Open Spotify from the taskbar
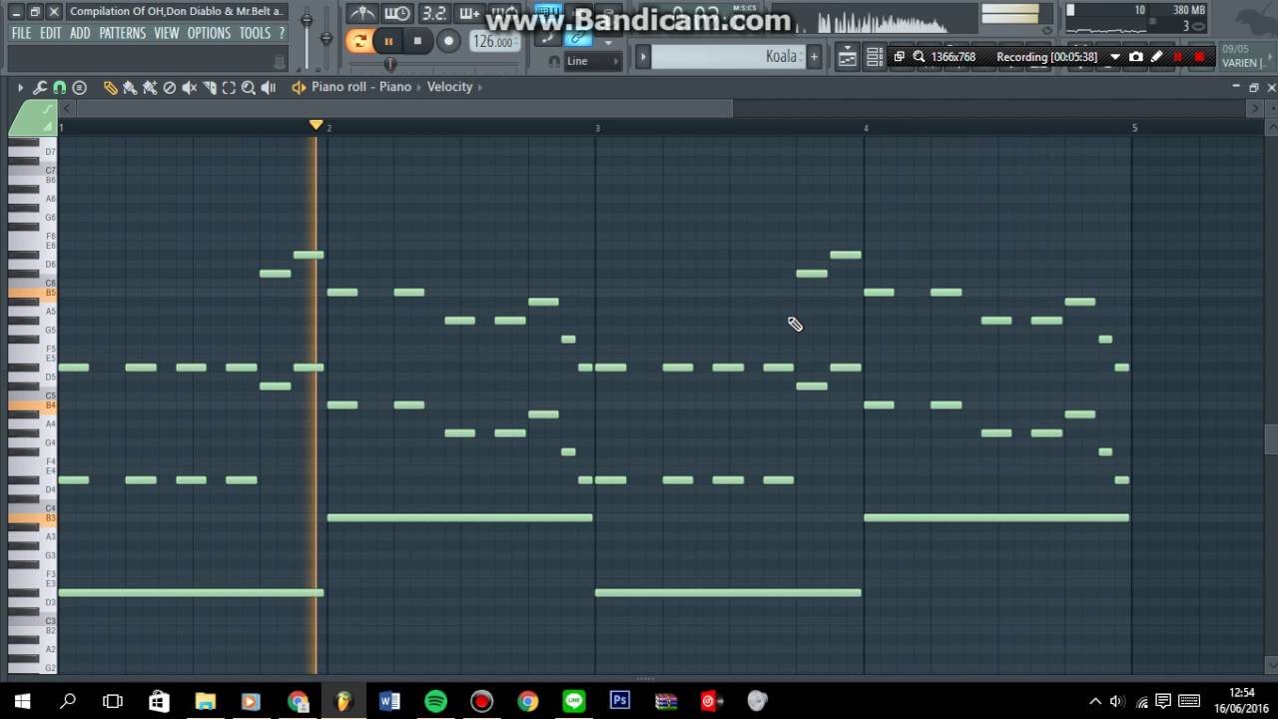 pos(435,701)
